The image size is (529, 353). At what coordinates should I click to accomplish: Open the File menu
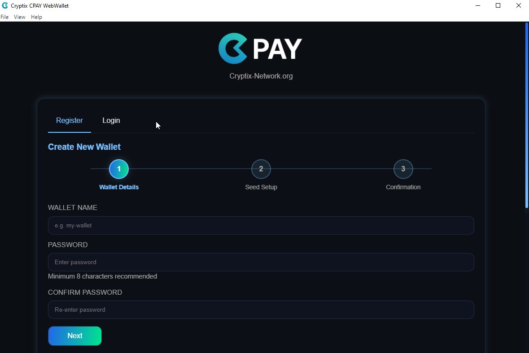click(x=4, y=17)
